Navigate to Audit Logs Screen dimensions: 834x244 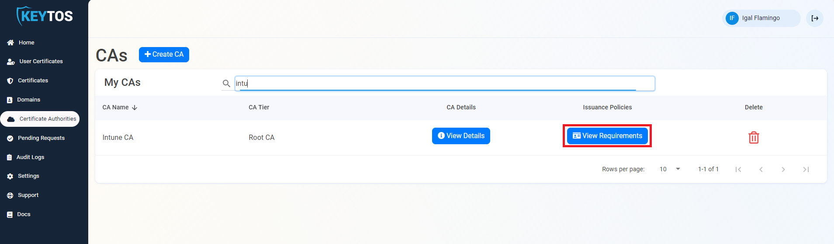tap(30, 157)
